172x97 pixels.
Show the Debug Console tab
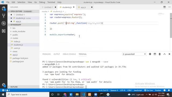69,54
